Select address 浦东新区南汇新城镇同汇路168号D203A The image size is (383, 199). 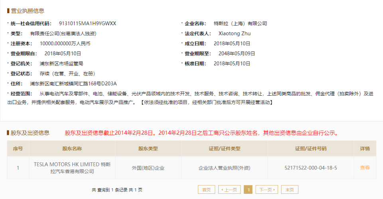click(73, 83)
